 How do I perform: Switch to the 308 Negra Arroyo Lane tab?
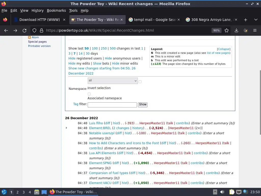pos(211,20)
